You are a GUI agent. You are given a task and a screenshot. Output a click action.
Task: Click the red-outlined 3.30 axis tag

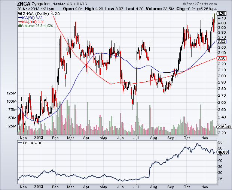(222, 58)
